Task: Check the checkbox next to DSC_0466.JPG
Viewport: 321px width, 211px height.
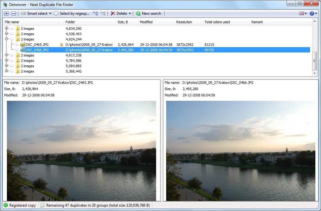Action: click(x=17, y=50)
